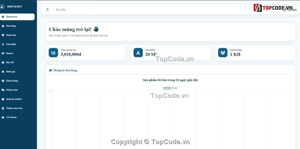Open the ADMIN user profile dropdown

290,9
